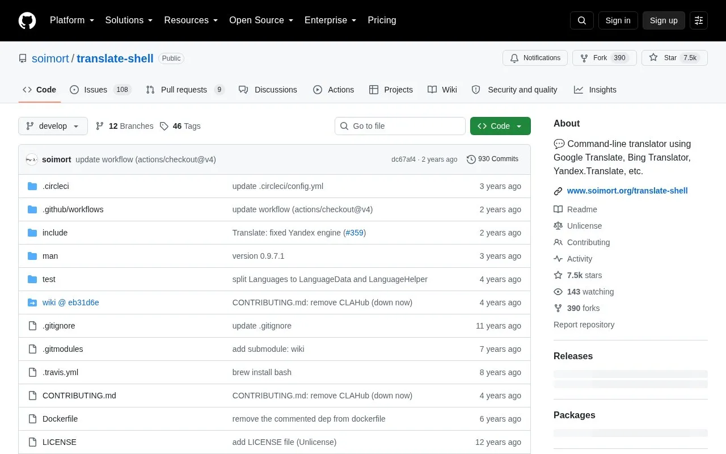Click the LICENSE file icon

pyautogui.click(x=32, y=442)
